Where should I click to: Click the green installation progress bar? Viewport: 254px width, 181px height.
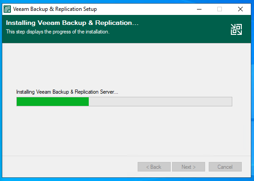[x=124, y=101]
